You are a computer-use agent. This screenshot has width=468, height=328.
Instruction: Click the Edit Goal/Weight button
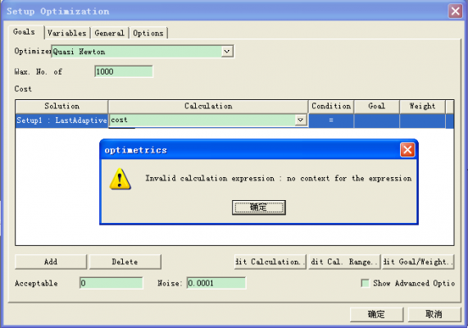click(x=418, y=262)
